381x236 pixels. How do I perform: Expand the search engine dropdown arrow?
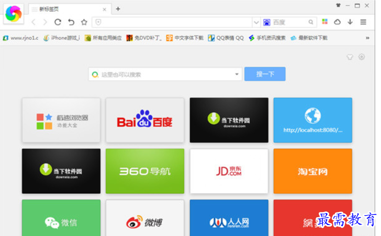[237, 74]
